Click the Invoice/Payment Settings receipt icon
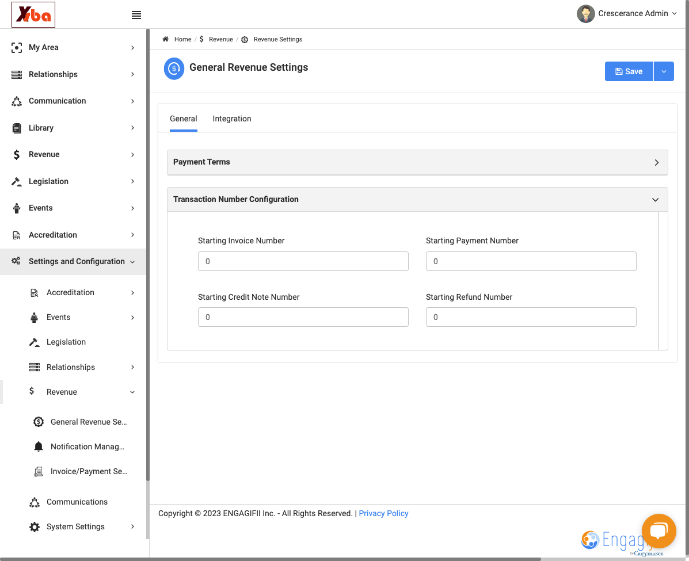The width and height of the screenshot is (689, 561). (x=39, y=471)
